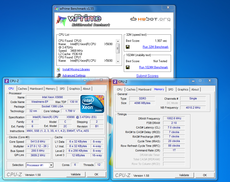The width and height of the screenshot is (230, 182).
Task: Click the Install Missing Libraries icon
Action: [x=58, y=69]
